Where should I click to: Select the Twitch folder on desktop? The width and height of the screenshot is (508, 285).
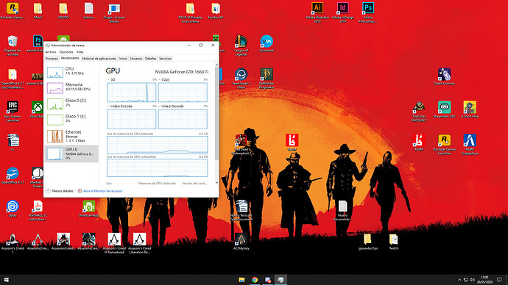click(x=393, y=242)
